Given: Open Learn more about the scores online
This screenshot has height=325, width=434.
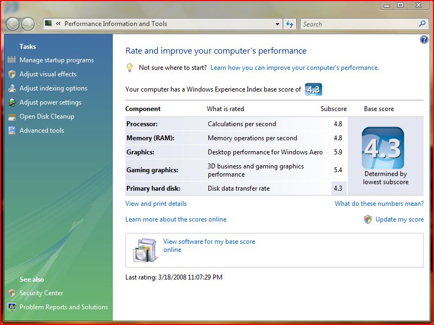Looking at the screenshot, I should coord(176,219).
